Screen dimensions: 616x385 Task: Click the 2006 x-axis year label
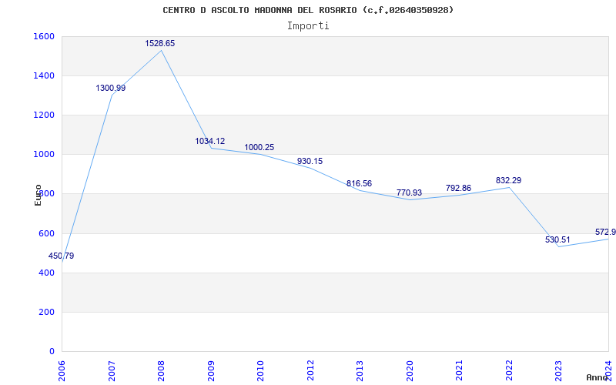pos(62,370)
